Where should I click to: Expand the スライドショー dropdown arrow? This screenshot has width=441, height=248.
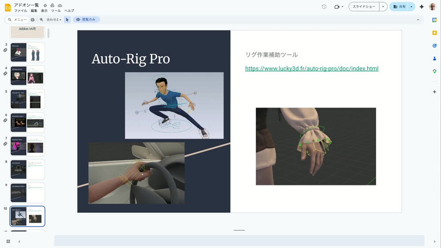point(383,7)
